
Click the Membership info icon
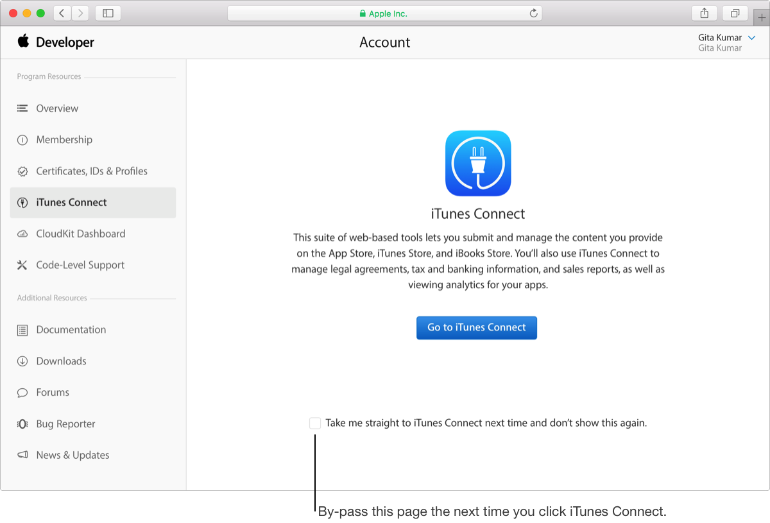tap(22, 140)
